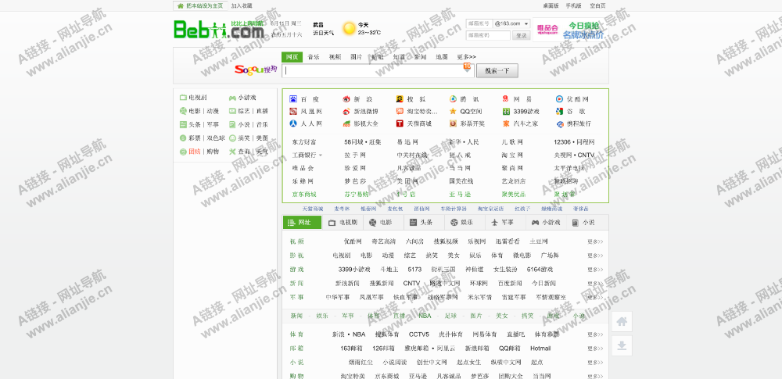782x379 pixels.
Task: Expand 更多>> in the 体育 row
Action: (595, 334)
